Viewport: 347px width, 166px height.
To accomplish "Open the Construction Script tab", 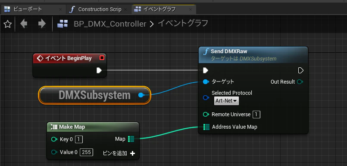I will 99,9.
